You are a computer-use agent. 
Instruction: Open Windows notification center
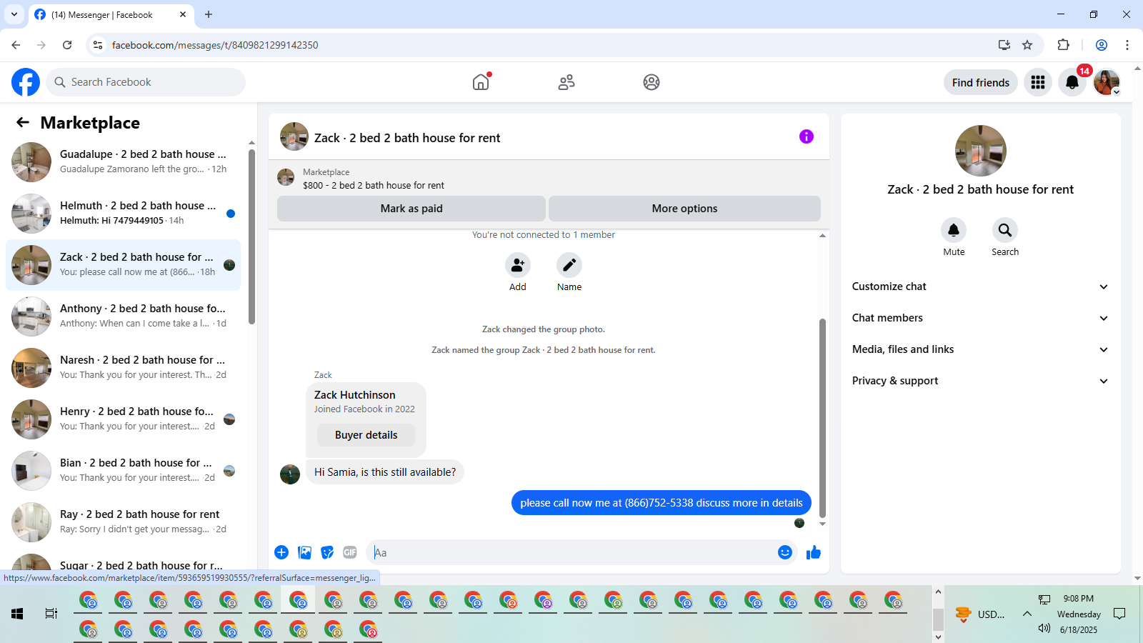[1119, 614]
